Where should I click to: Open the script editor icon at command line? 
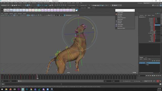(160, 84)
